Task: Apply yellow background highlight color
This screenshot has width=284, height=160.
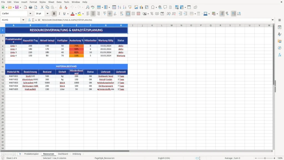Action: [x=79, y=14]
